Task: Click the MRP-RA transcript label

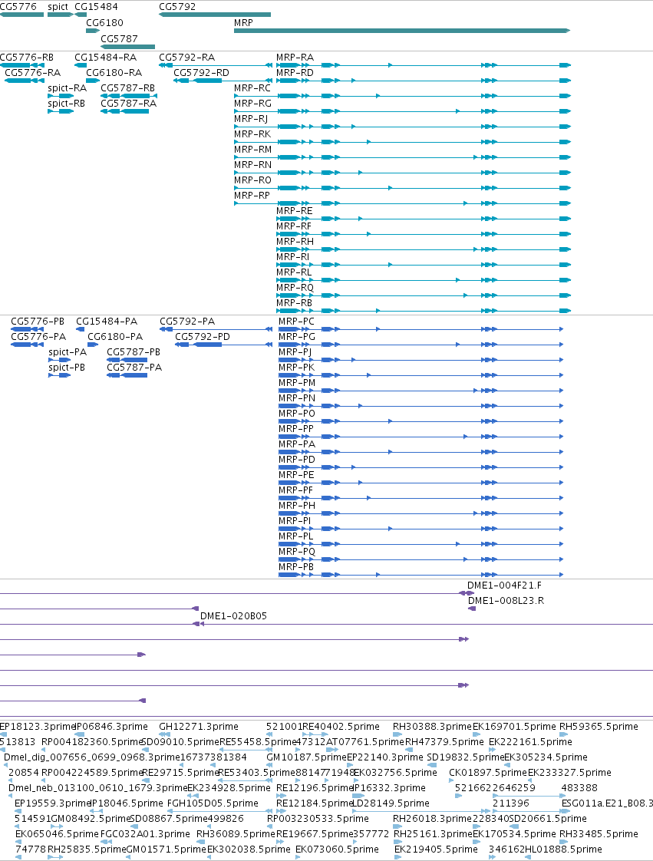Action: click(x=295, y=57)
